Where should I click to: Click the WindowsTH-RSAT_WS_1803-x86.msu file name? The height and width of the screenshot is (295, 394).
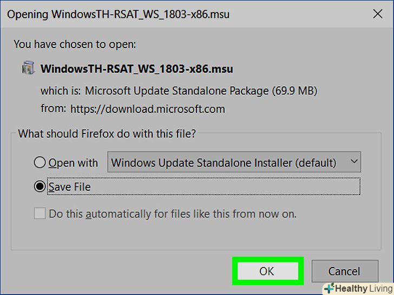click(x=137, y=70)
